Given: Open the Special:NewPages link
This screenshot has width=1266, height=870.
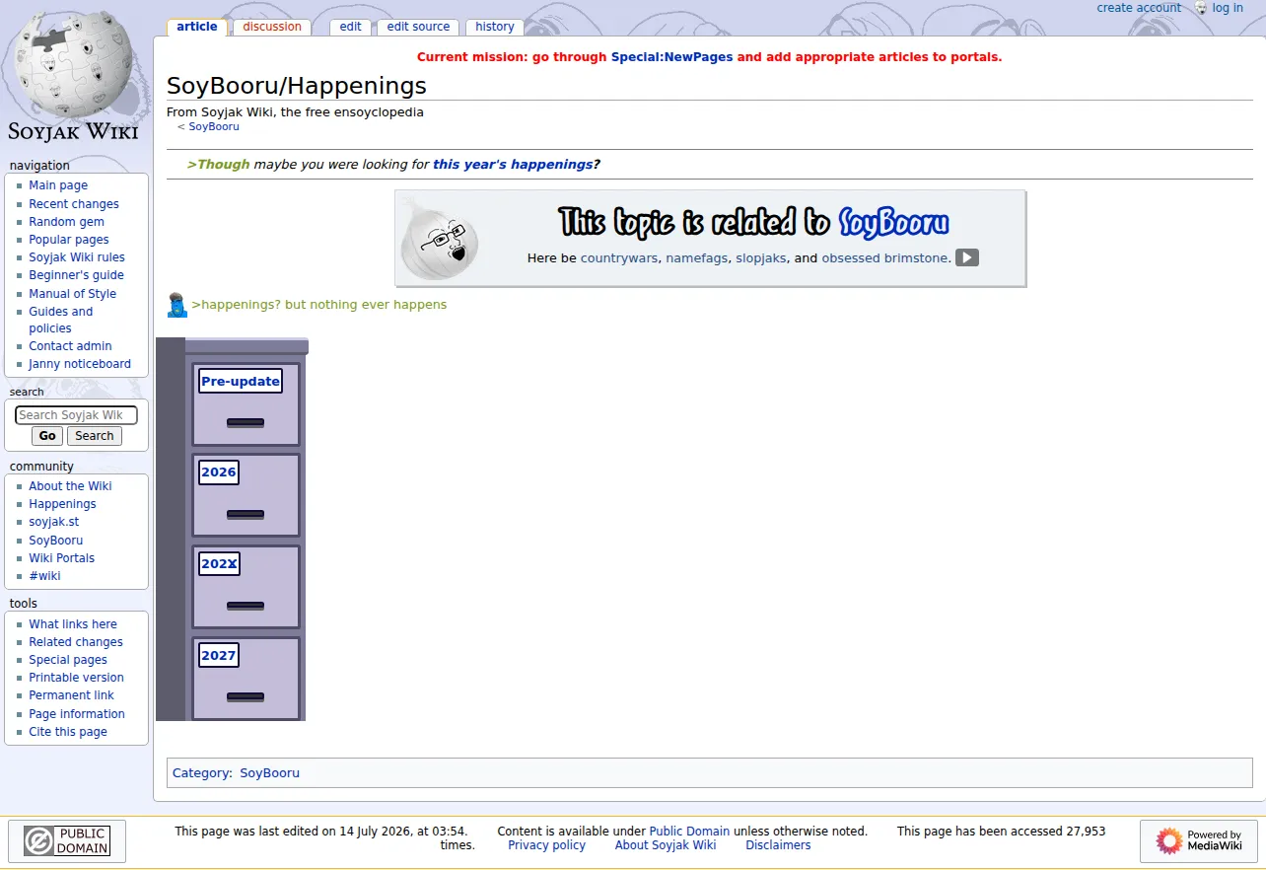Looking at the screenshot, I should click(671, 57).
